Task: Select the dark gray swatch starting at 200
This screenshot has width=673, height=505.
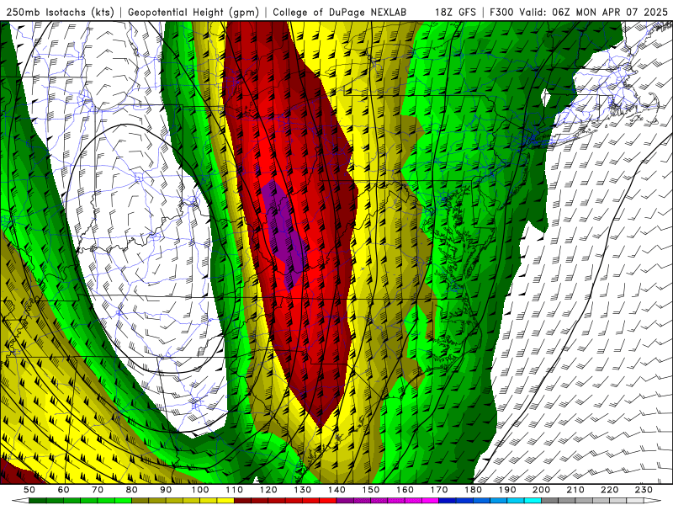Action: point(550,501)
